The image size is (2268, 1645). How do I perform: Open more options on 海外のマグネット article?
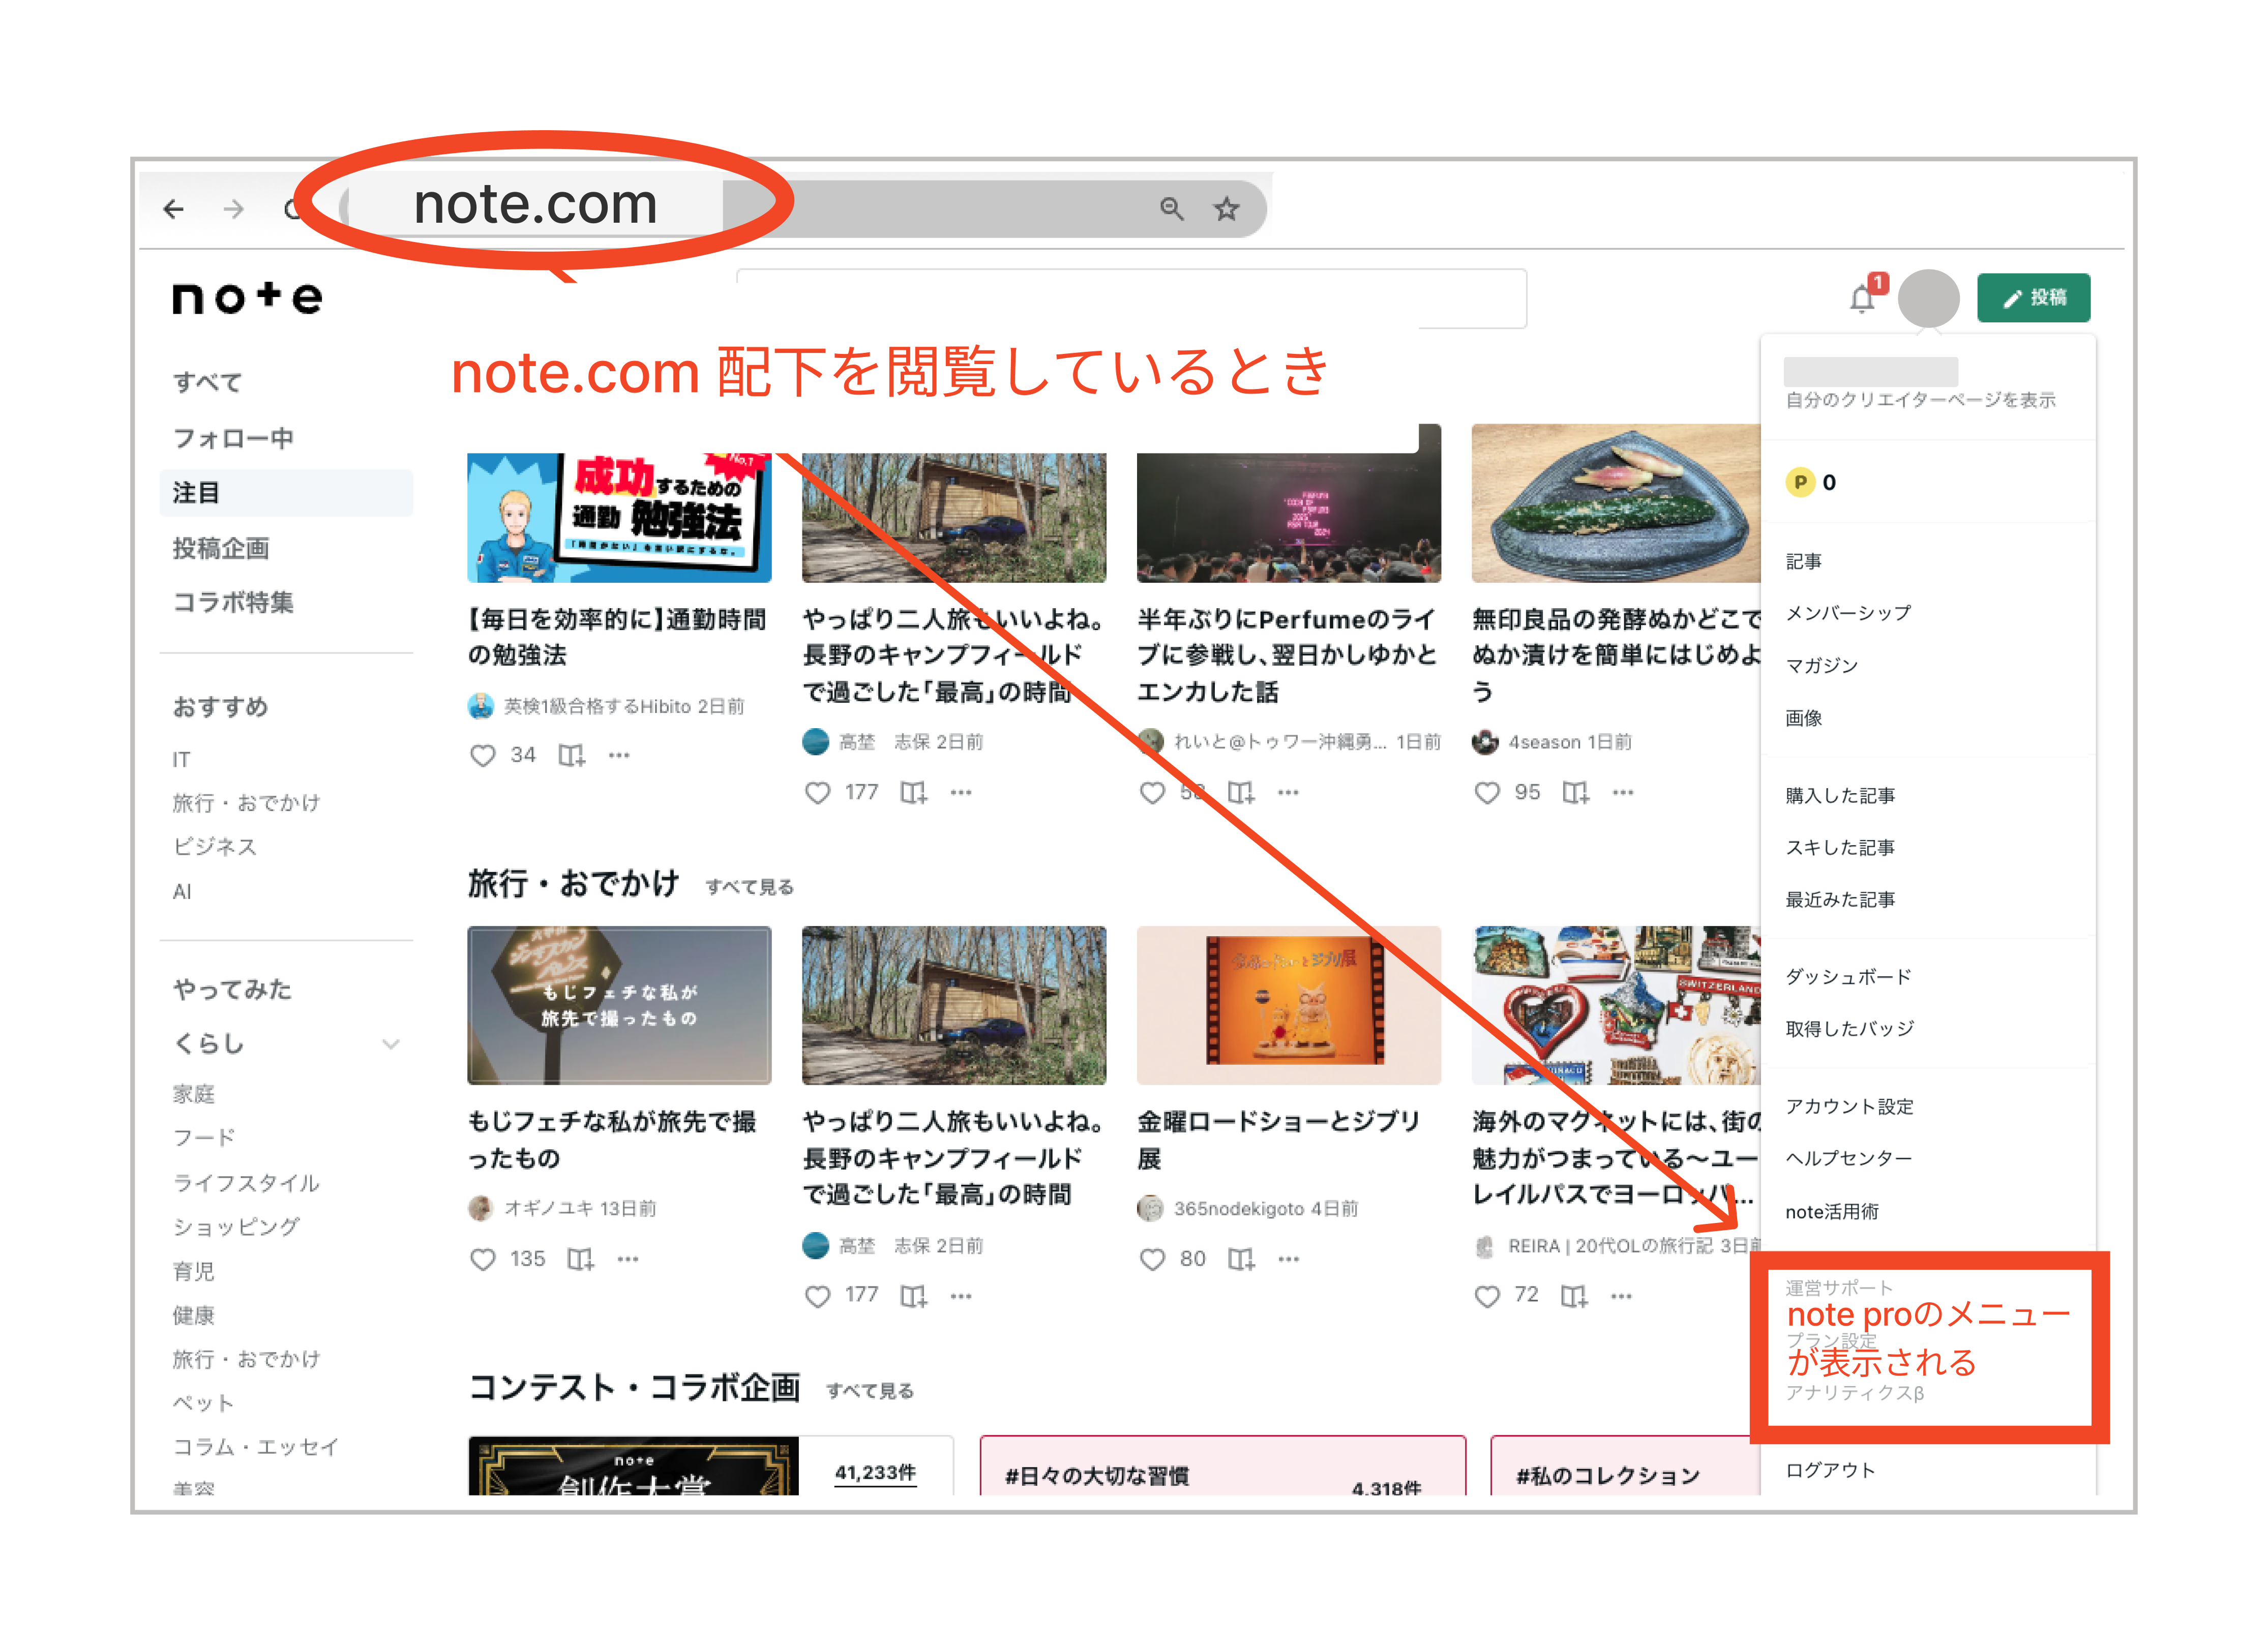coord(1621,1296)
